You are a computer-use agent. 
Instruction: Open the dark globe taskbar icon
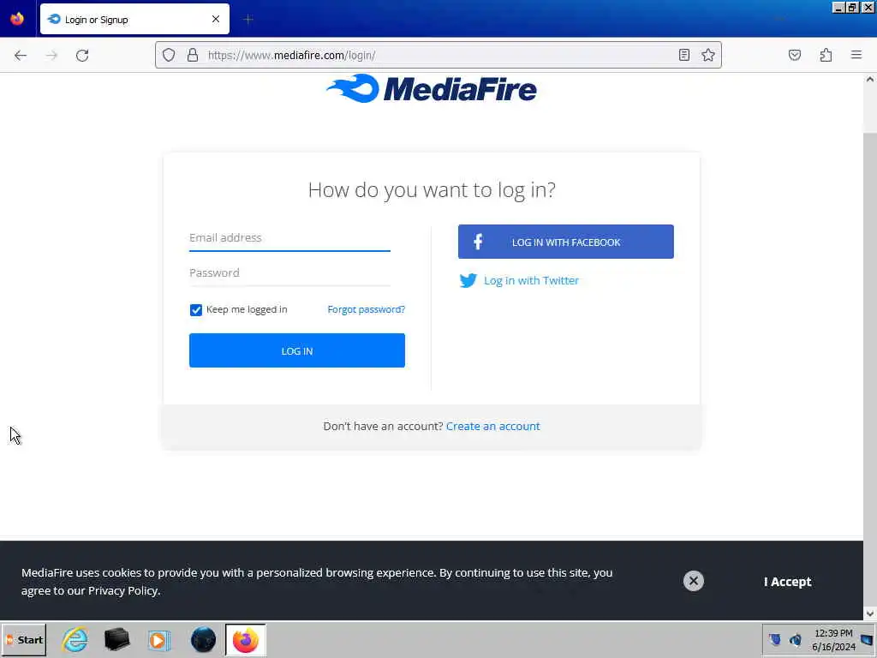(x=203, y=639)
